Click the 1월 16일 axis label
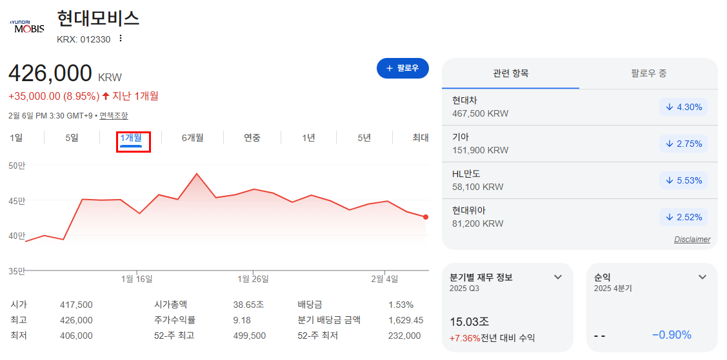This screenshot has width=727, height=360. point(137,279)
